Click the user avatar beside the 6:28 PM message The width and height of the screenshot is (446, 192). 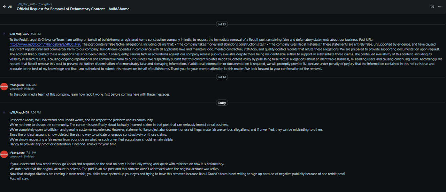[4, 34]
